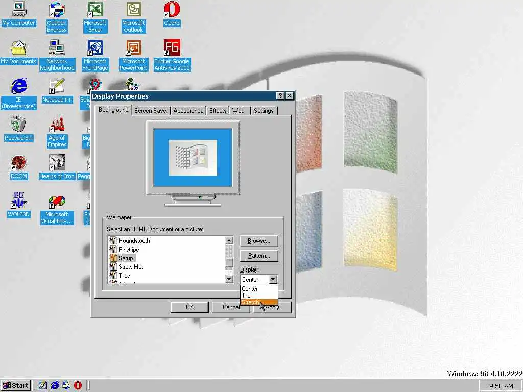Click the Browse... button
523x392 pixels.
point(259,241)
